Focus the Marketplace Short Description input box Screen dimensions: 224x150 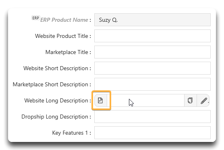(152, 84)
